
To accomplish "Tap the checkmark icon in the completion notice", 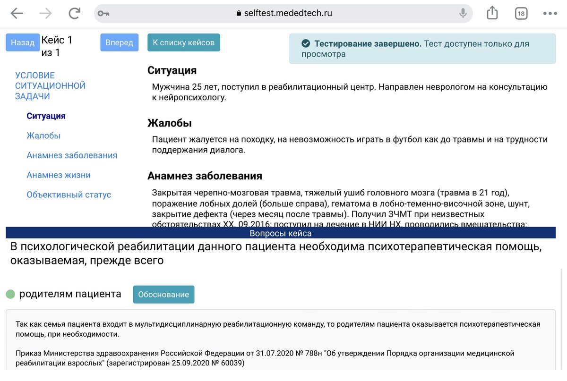I will [x=306, y=43].
